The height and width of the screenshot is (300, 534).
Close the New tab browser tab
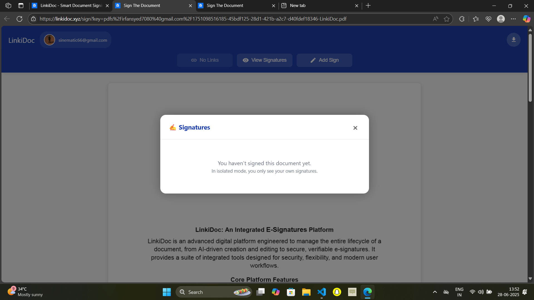point(356,6)
